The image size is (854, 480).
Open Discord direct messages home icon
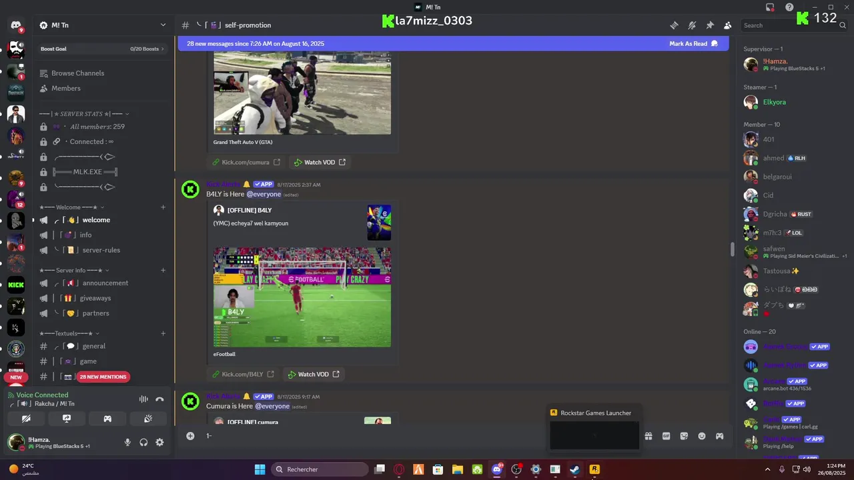pos(16,25)
